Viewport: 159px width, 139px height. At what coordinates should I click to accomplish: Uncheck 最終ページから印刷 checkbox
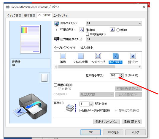(81, 110)
